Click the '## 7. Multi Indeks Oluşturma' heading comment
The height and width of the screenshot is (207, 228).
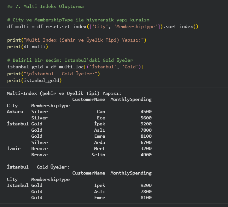pyautogui.click(x=45, y=6)
